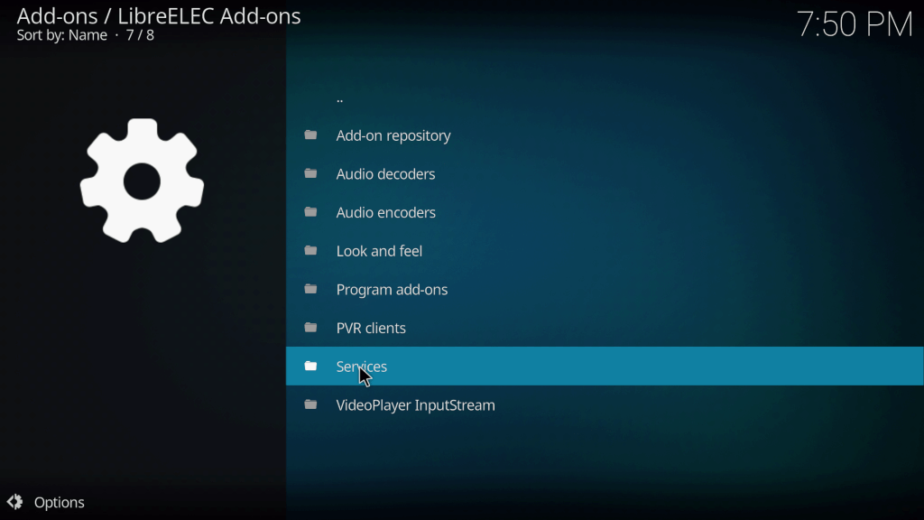The width and height of the screenshot is (924, 520).
Task: Open the Audio encoders list entry
Action: click(385, 213)
